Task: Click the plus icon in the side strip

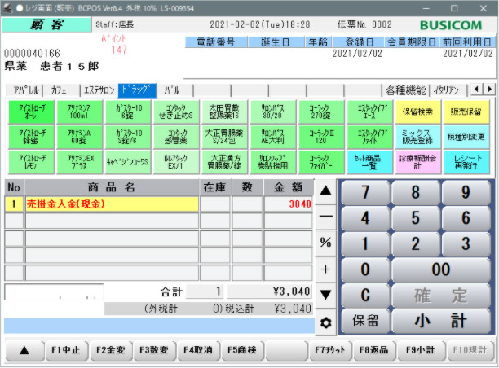Action: pos(326,269)
